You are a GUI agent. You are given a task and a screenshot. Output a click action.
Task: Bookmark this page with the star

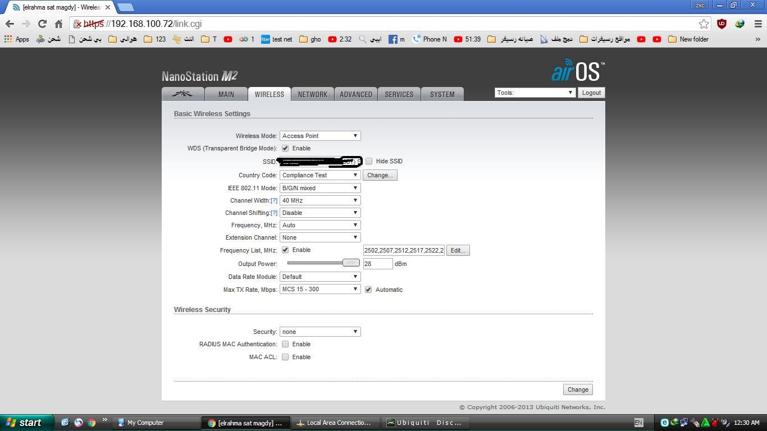coord(704,24)
